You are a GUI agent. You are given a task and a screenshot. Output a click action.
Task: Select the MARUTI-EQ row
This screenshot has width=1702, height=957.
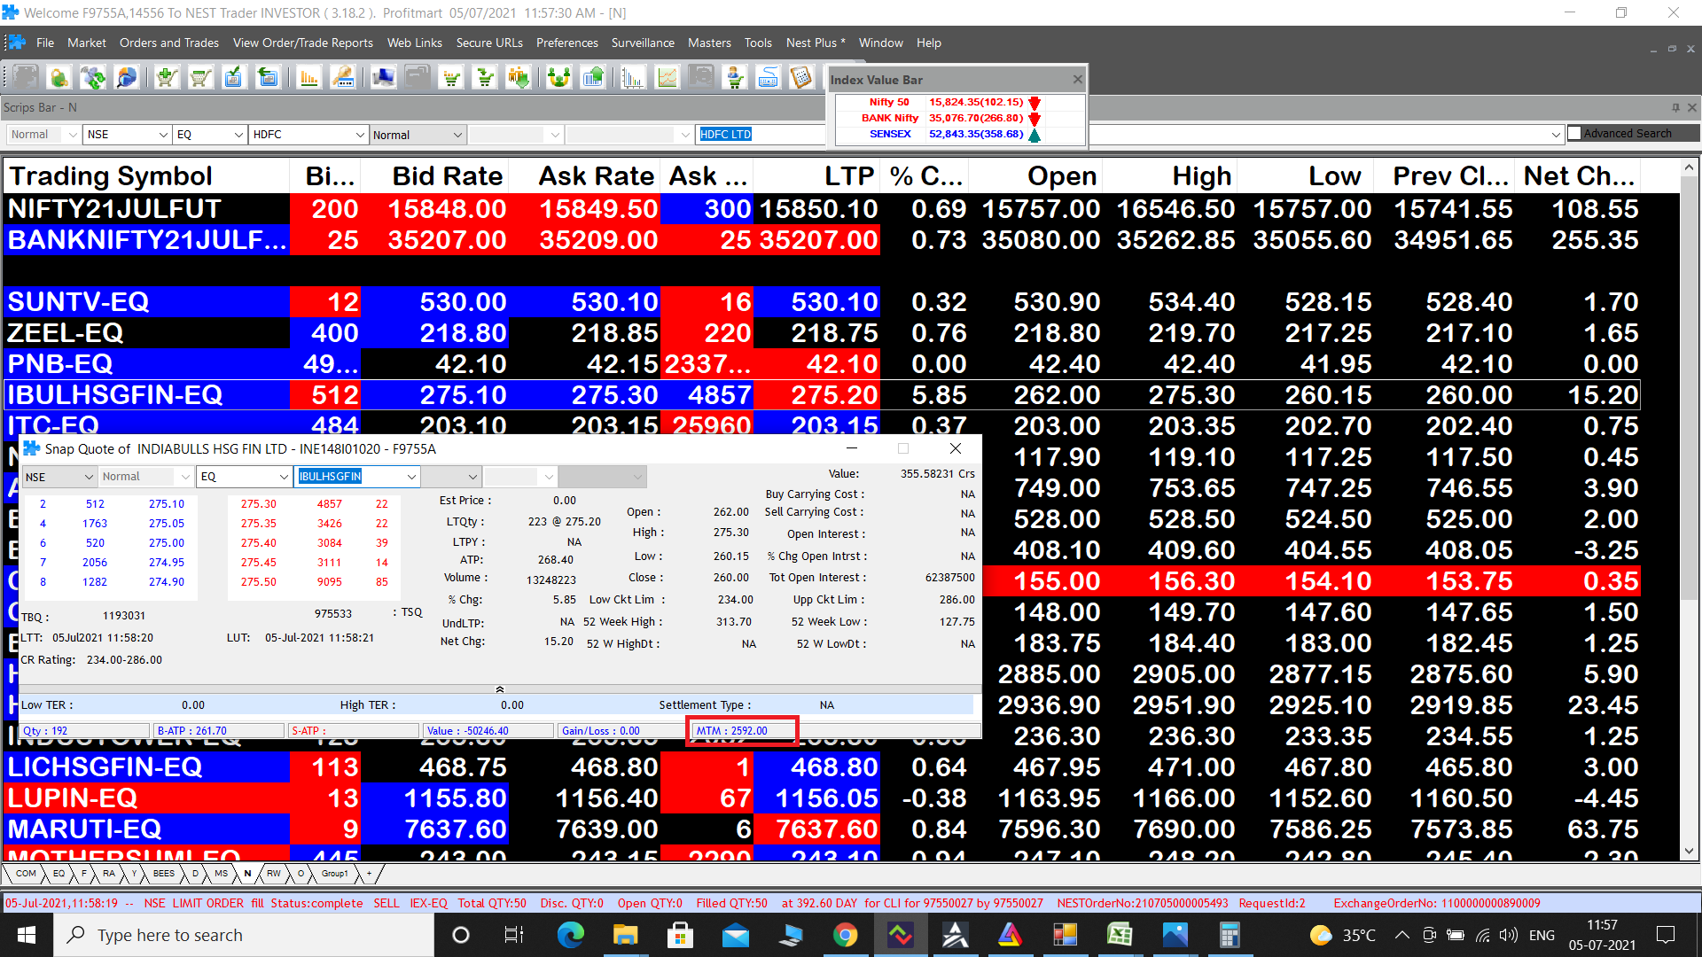click(x=822, y=829)
